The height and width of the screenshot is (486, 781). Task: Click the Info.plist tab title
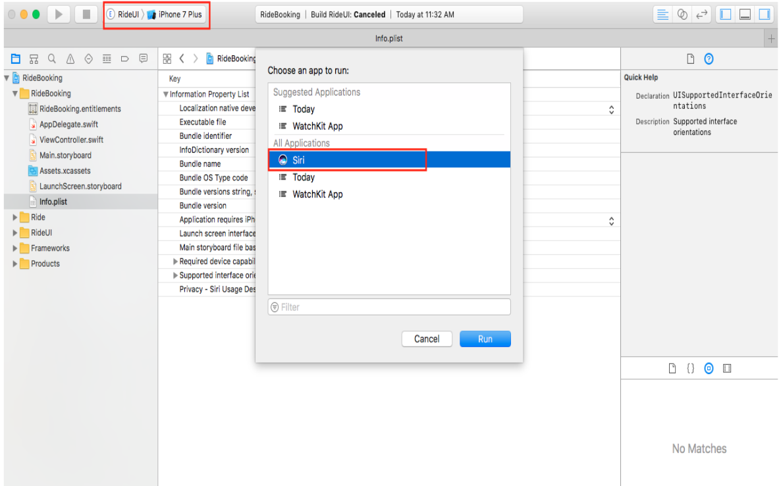click(x=389, y=38)
